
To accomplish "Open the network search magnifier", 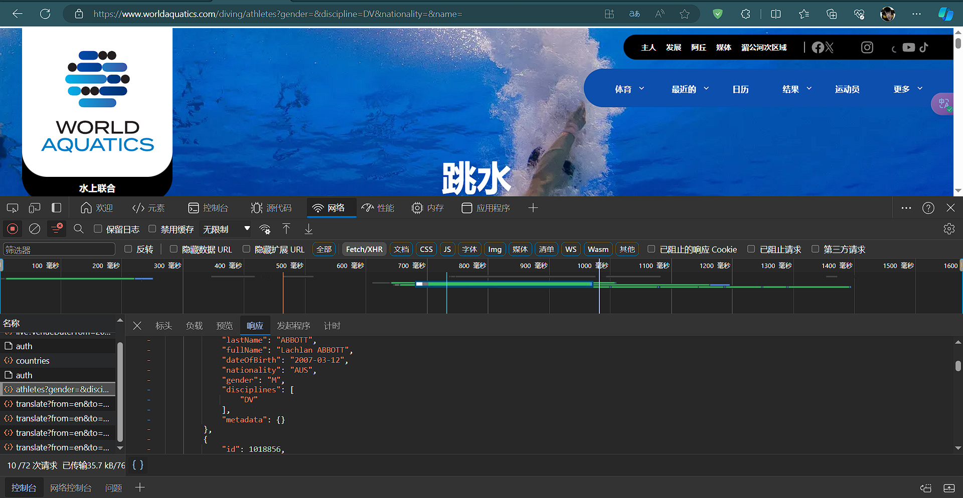I will pos(79,229).
